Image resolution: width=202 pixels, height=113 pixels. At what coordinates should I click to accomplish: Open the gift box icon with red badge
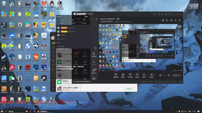coord(163,20)
